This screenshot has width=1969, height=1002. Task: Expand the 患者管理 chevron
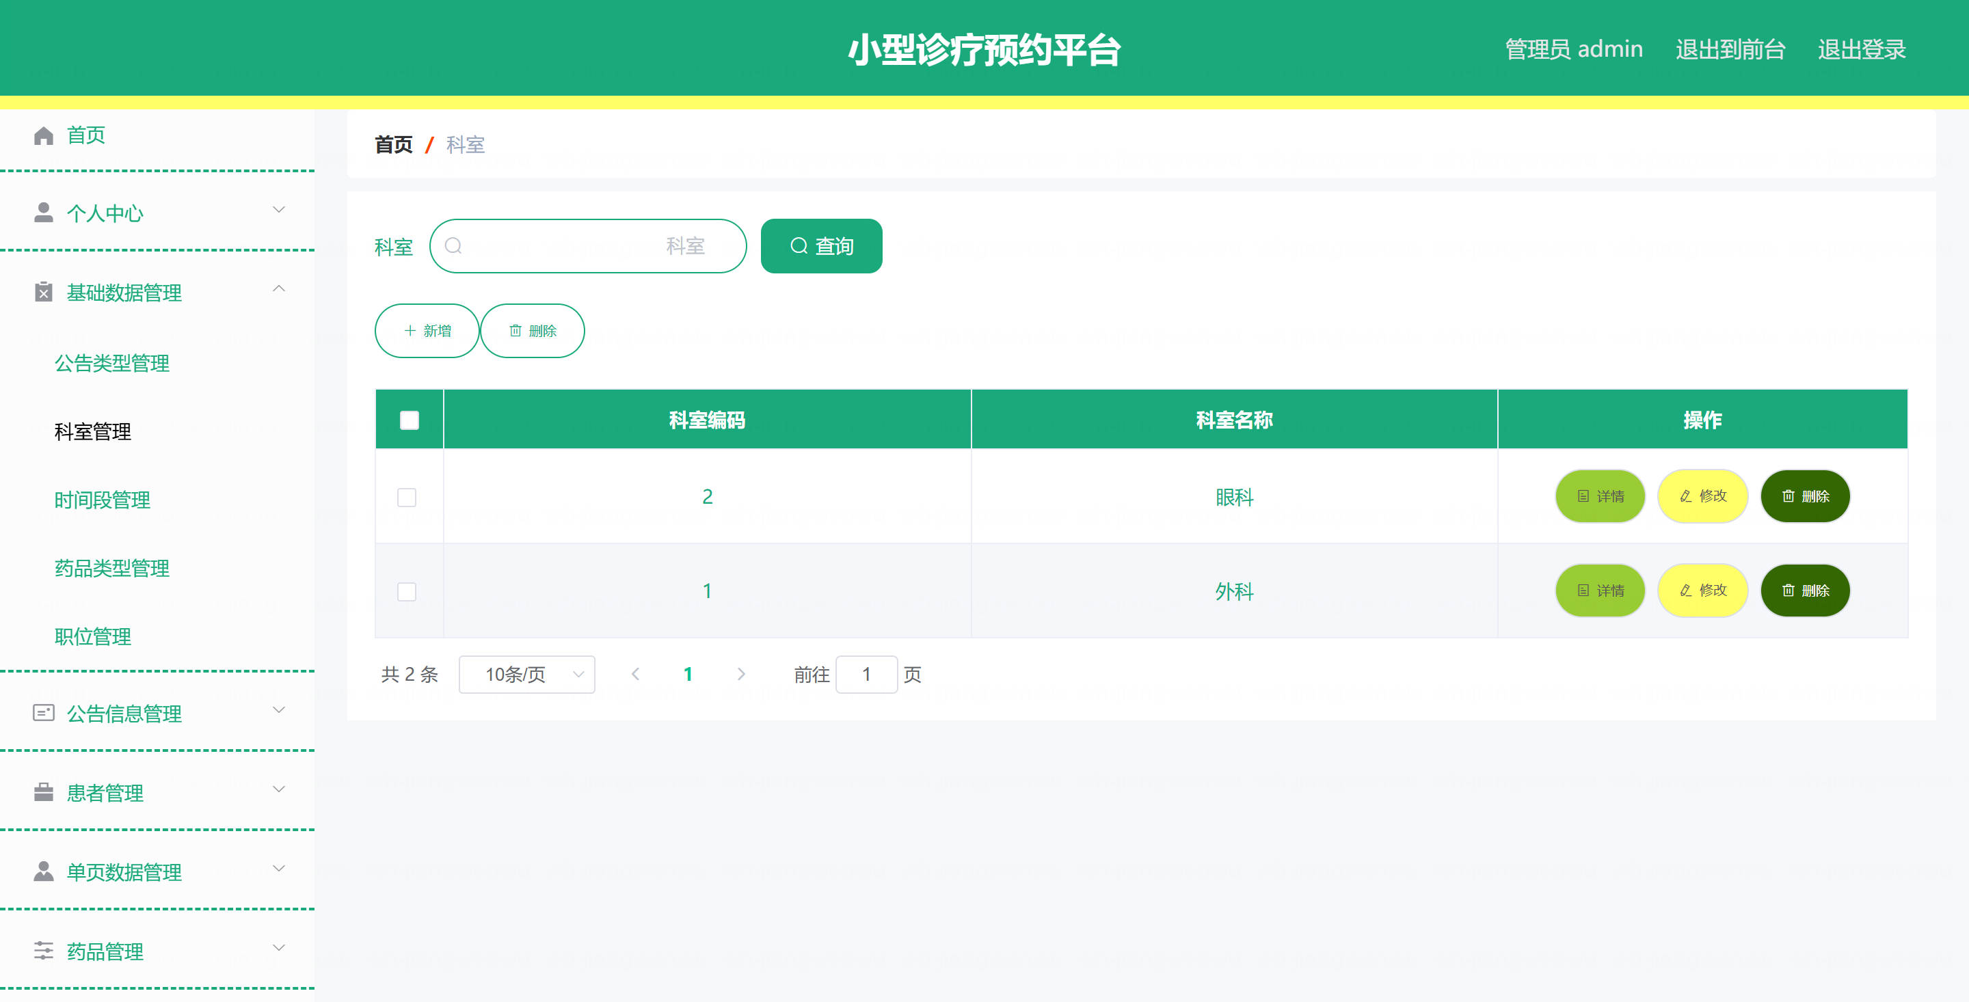click(x=279, y=789)
